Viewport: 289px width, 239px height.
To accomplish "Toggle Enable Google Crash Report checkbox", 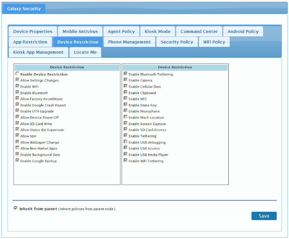I will pyautogui.click(x=18, y=105).
